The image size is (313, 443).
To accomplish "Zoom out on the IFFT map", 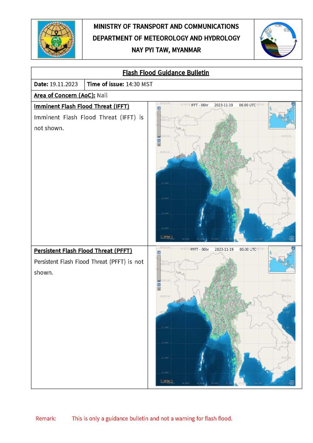I will (159, 140).
